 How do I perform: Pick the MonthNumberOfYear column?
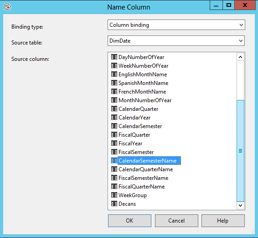pos(145,100)
